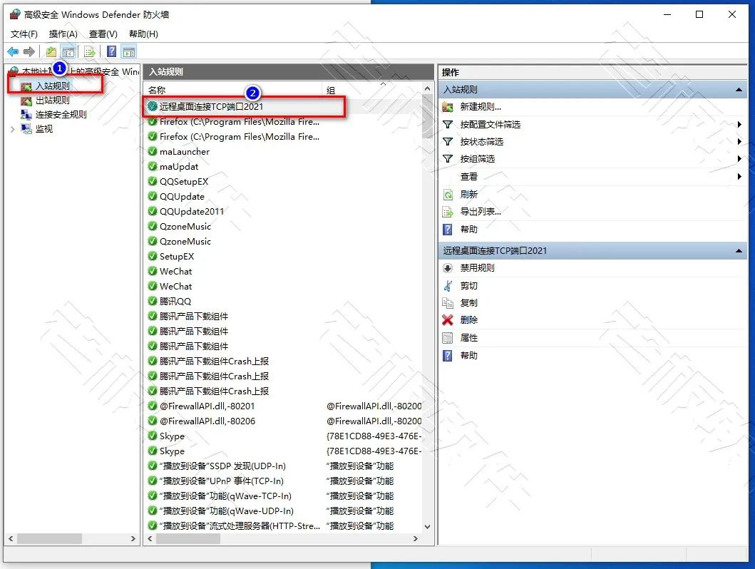
Task: Select the SetupEX rule row
Action: coord(283,257)
